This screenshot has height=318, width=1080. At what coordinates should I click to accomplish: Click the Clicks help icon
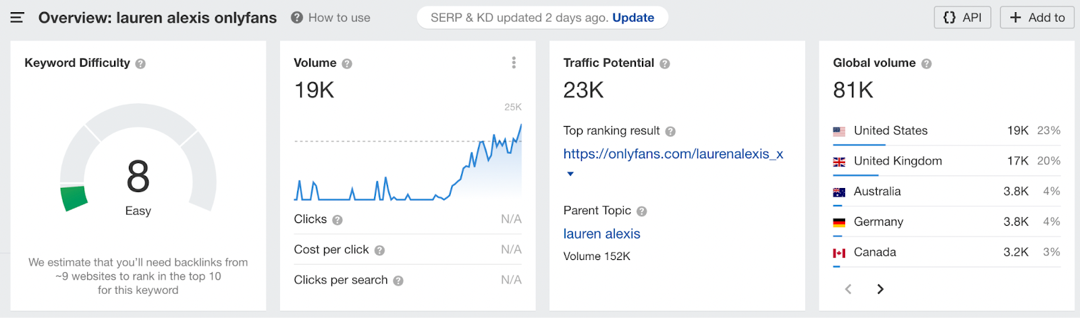[337, 220]
